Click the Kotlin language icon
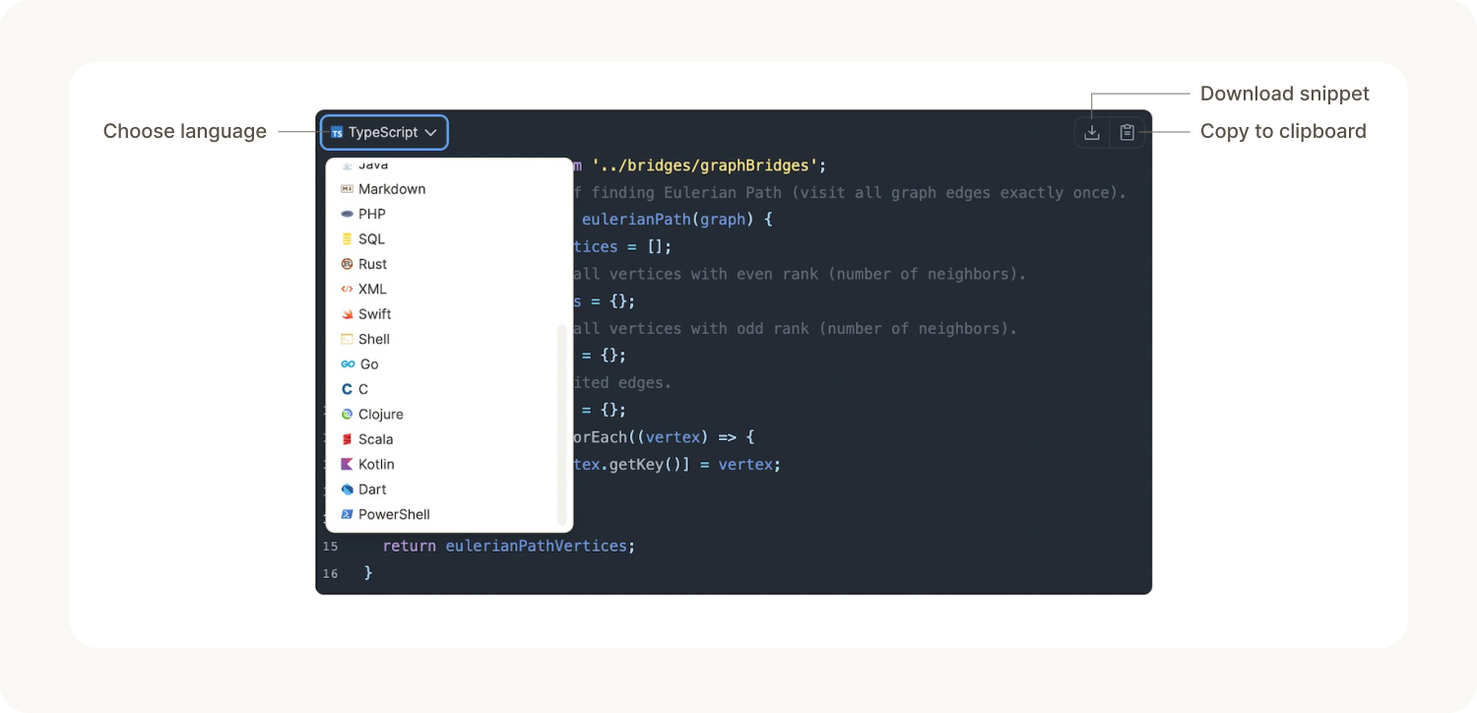This screenshot has width=1477, height=713. click(x=349, y=464)
